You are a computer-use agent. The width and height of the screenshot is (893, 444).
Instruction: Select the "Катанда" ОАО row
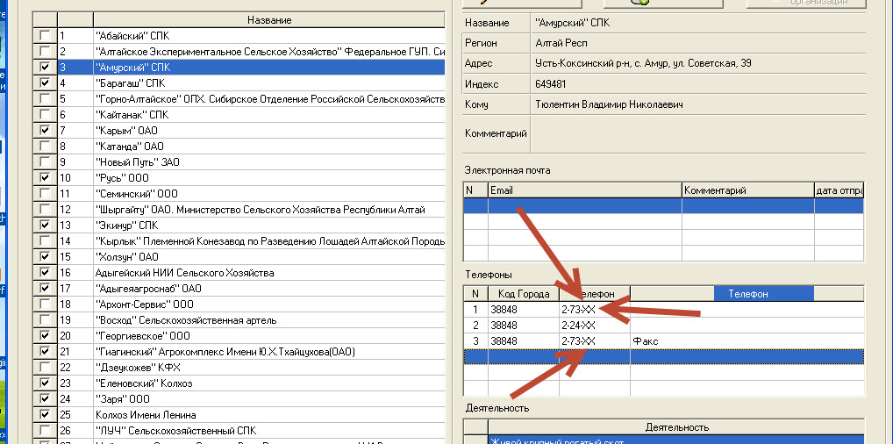[x=263, y=147]
